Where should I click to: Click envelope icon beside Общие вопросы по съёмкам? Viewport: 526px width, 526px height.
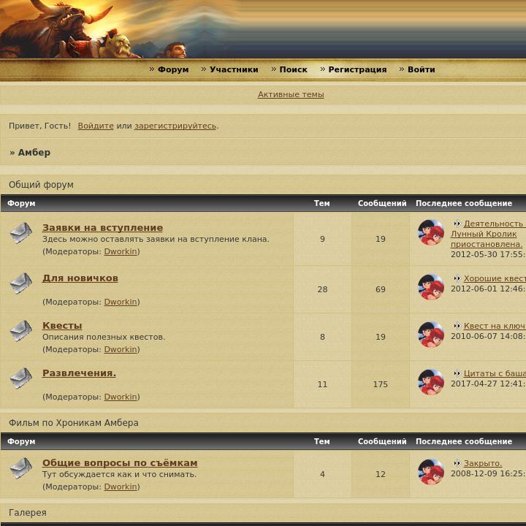[20, 468]
